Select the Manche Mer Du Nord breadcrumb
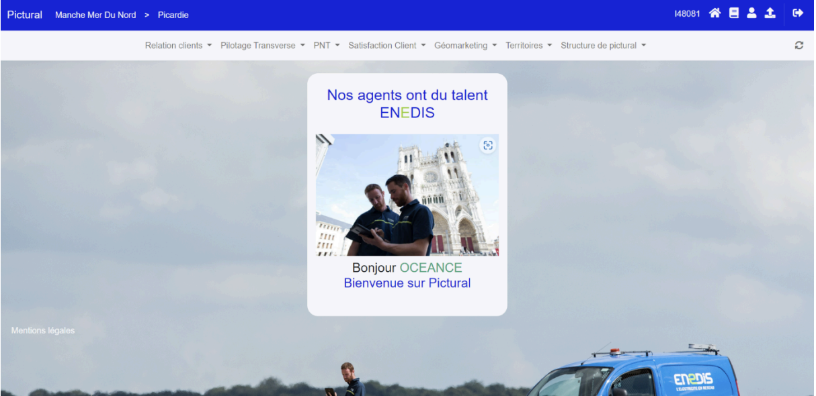 tap(95, 15)
